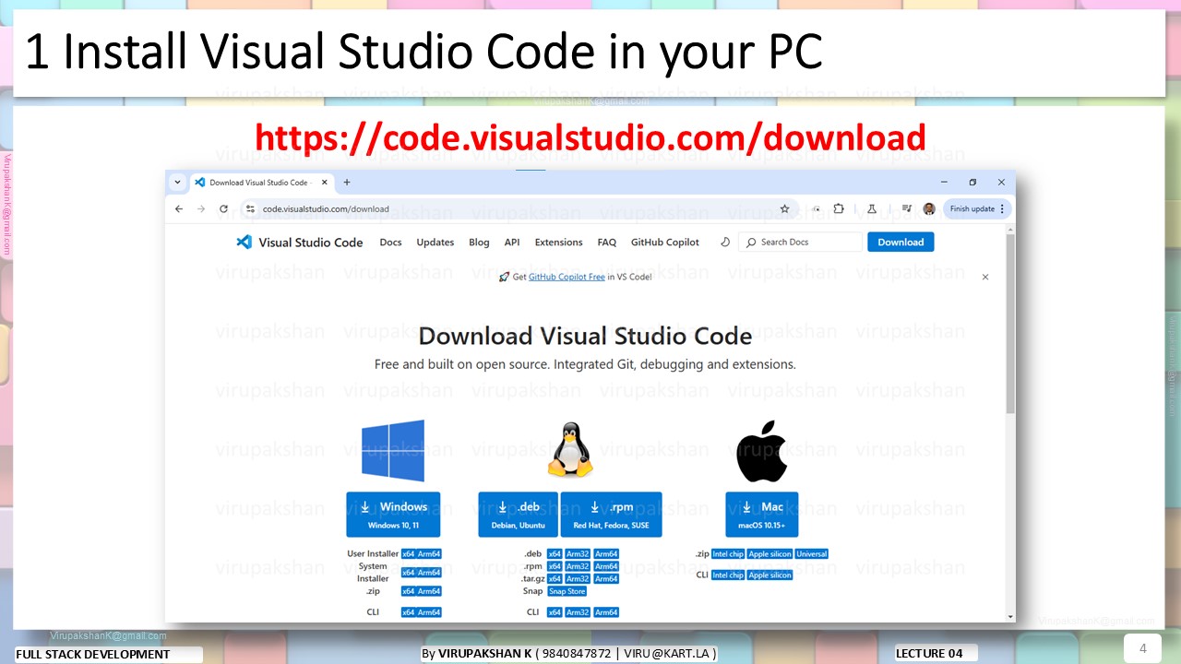This screenshot has height=664, width=1181.
Task: Click the browser vertical scrollbar thumb
Action: (x=1010, y=323)
